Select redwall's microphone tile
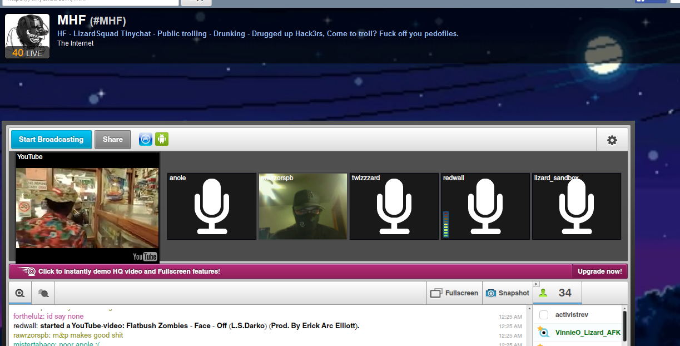 click(x=485, y=206)
